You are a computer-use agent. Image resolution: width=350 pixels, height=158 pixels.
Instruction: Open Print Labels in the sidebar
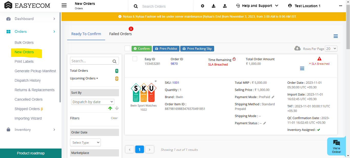pos(24,61)
